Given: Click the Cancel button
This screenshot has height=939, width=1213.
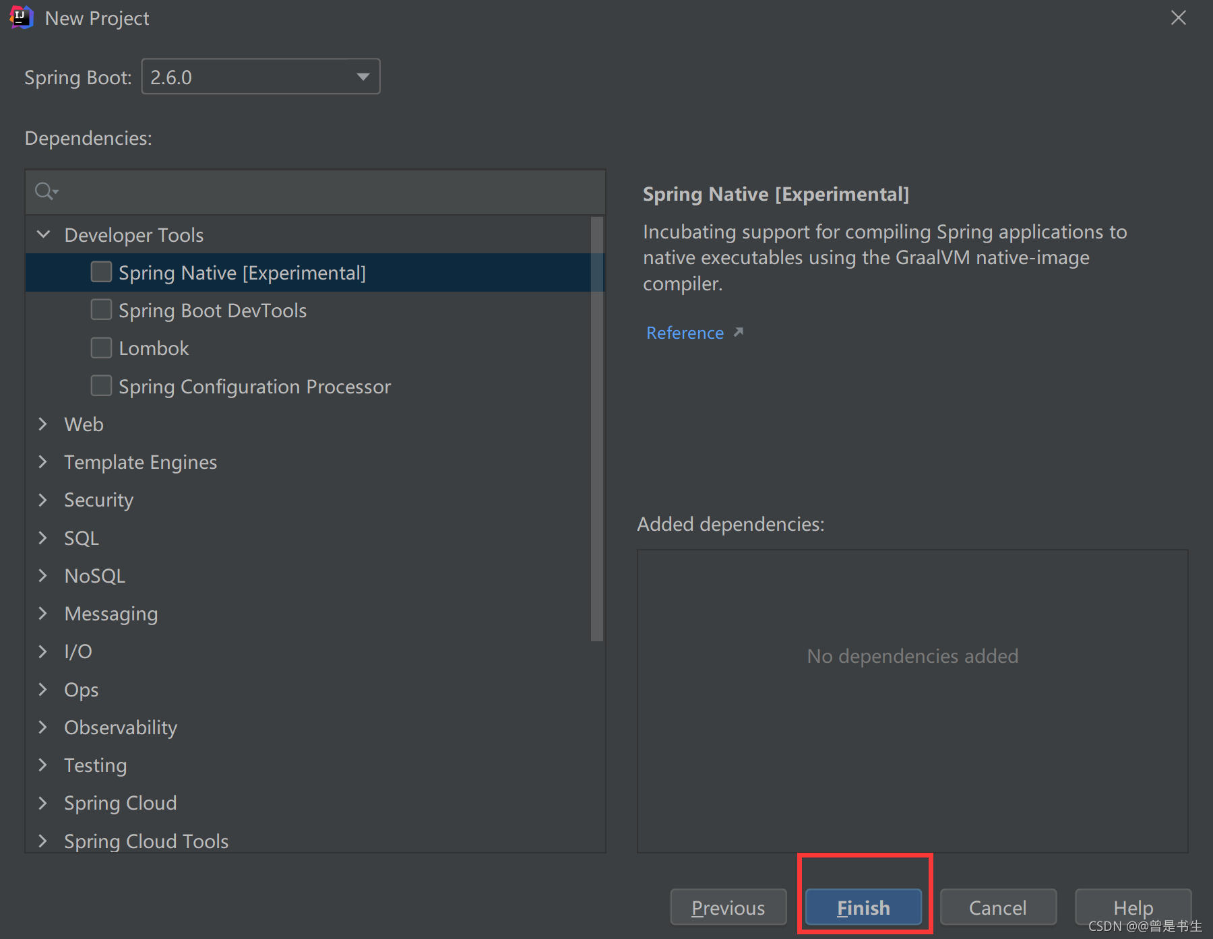Looking at the screenshot, I should tap(998, 907).
